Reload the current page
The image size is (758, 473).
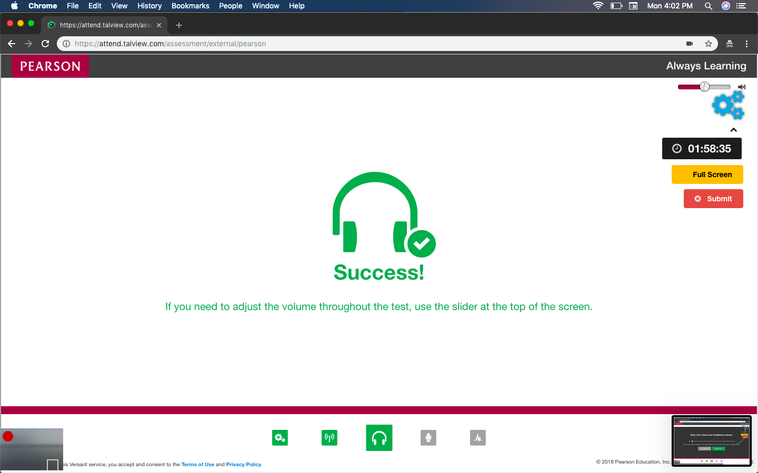coord(45,44)
